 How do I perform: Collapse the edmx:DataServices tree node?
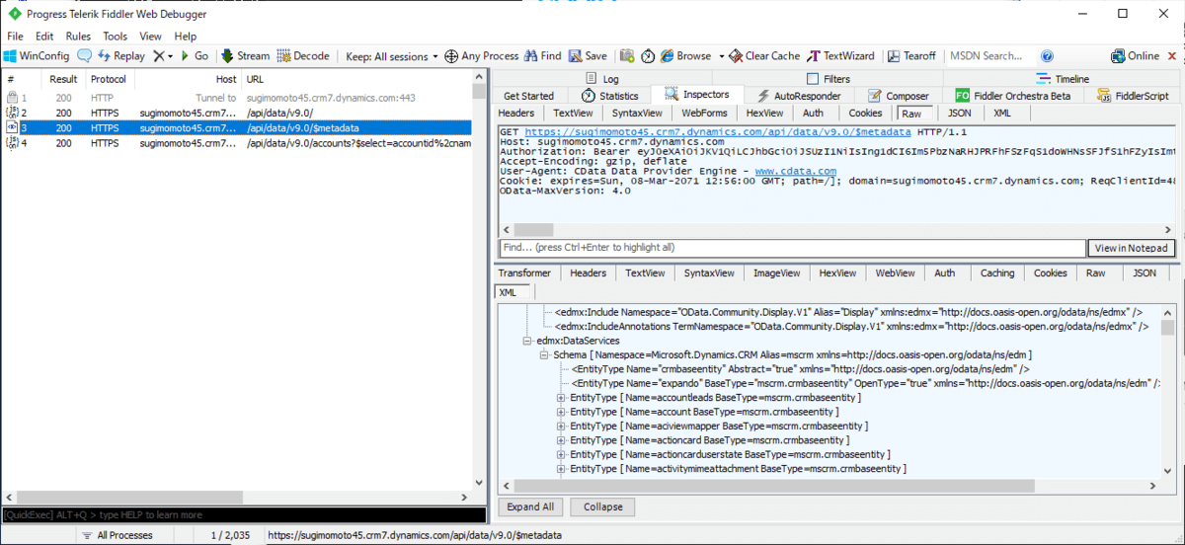pyautogui.click(x=527, y=341)
